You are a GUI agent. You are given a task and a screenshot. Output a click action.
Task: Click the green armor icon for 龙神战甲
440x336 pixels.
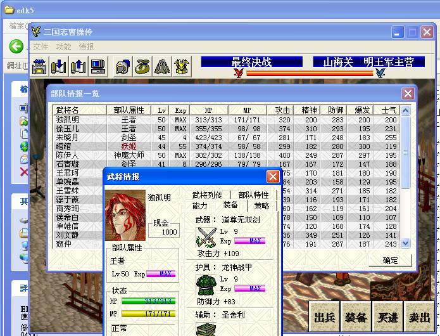click(x=206, y=284)
